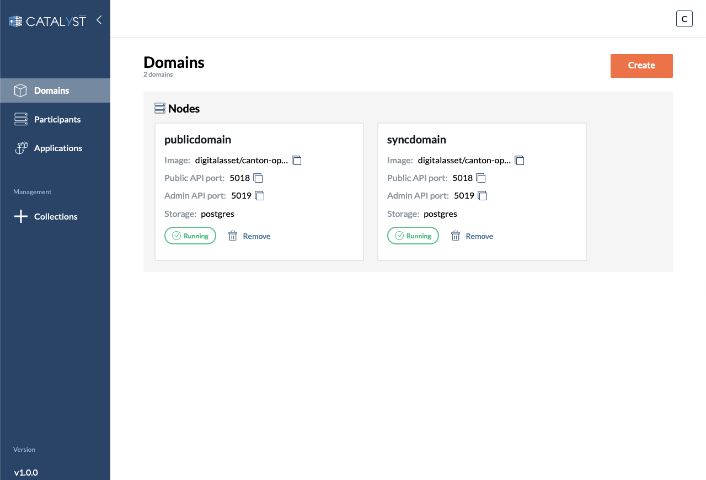Copy publicdomain's image name using copy icon
The height and width of the screenshot is (480, 706).
pyautogui.click(x=296, y=160)
